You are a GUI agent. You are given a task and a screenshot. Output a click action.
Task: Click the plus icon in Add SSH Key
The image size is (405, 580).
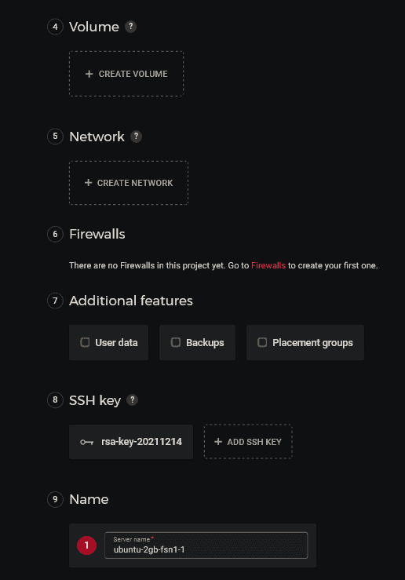[x=218, y=442]
